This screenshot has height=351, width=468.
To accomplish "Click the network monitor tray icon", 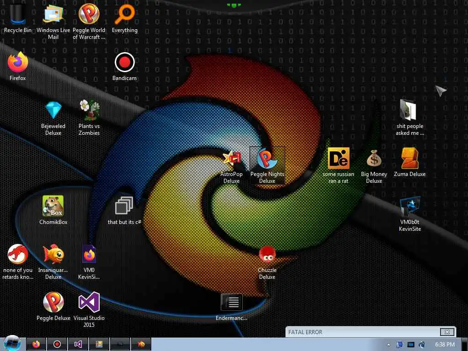I will 411,345.
